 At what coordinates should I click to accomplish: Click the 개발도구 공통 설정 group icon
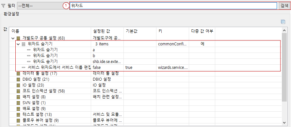[18, 39]
